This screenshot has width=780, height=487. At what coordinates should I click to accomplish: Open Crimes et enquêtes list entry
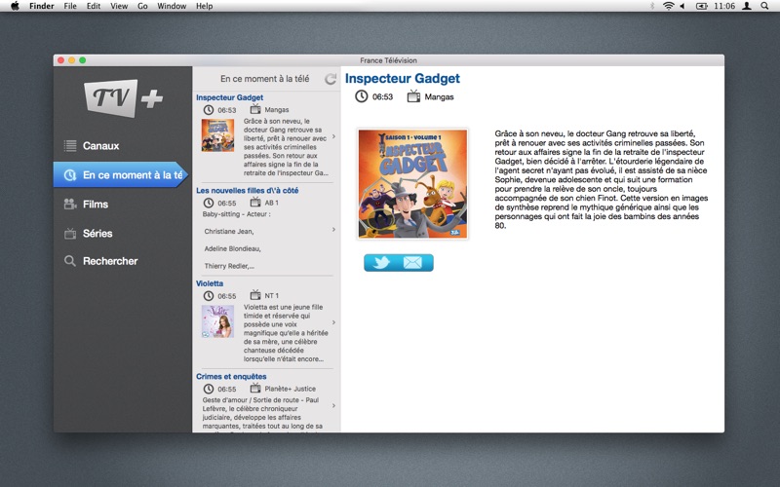(231, 376)
